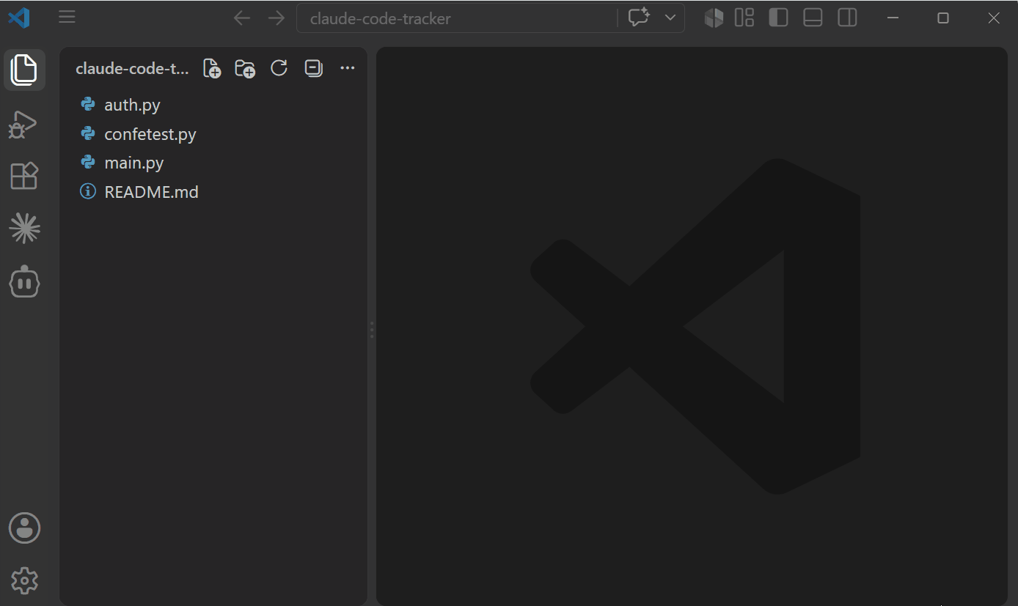
Task: Go forward using the right arrow
Action: [277, 18]
